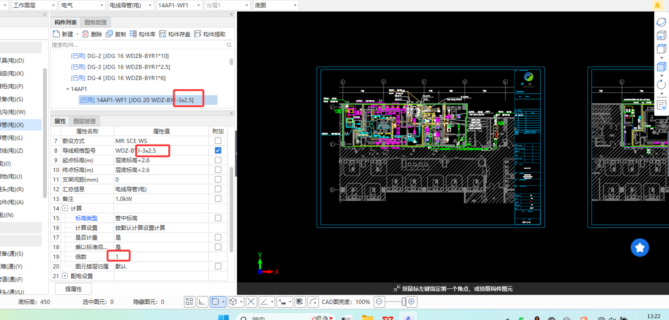The image size is (669, 320).
Task: Decrease CAD brightness with minus button
Action: [x=379, y=302]
